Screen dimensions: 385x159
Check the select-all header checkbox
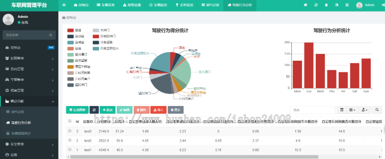tap(70, 121)
